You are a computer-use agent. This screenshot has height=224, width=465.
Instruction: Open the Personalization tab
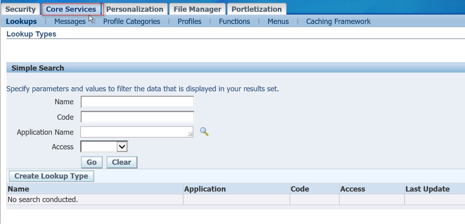tap(135, 9)
